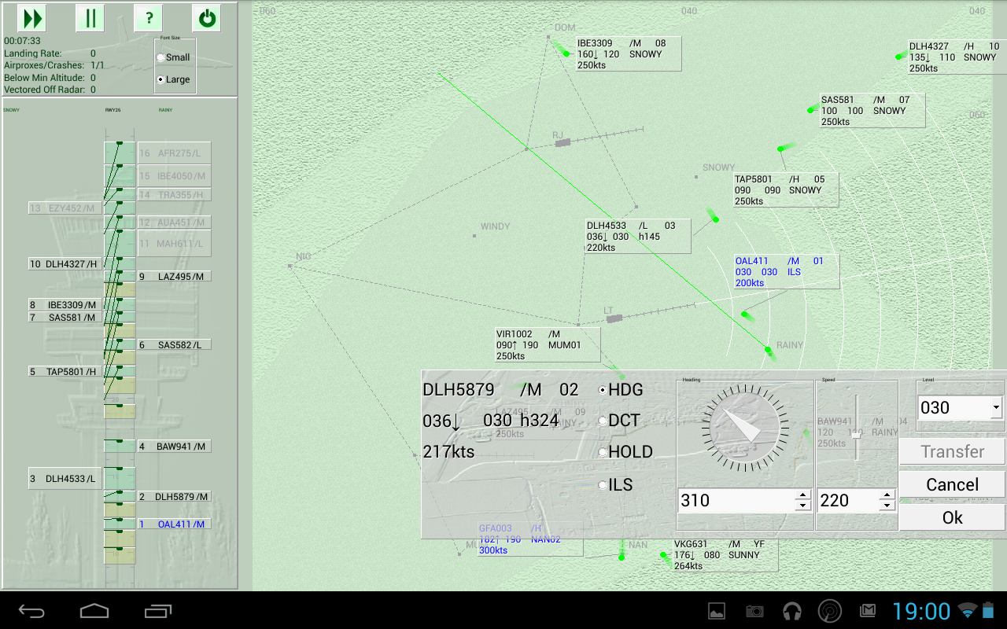This screenshot has height=629, width=1007.
Task: Decrease heading value with down arrow
Action: [802, 506]
